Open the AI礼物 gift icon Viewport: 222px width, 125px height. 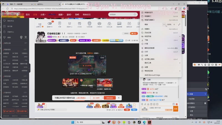pos(79,24)
